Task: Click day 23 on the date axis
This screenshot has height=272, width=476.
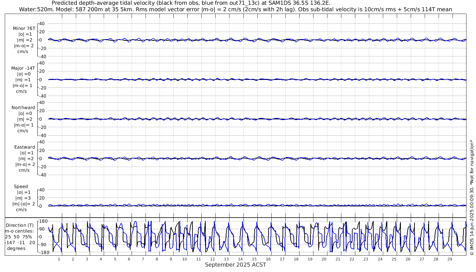Action: coord(366,259)
